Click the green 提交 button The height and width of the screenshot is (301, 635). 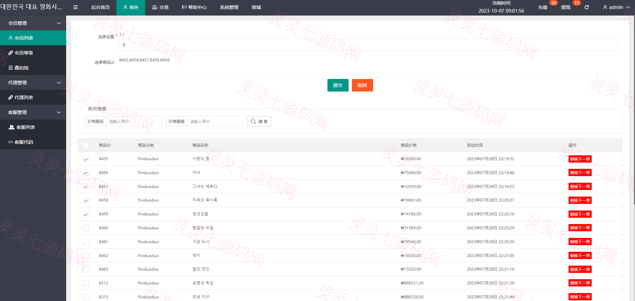coord(338,85)
